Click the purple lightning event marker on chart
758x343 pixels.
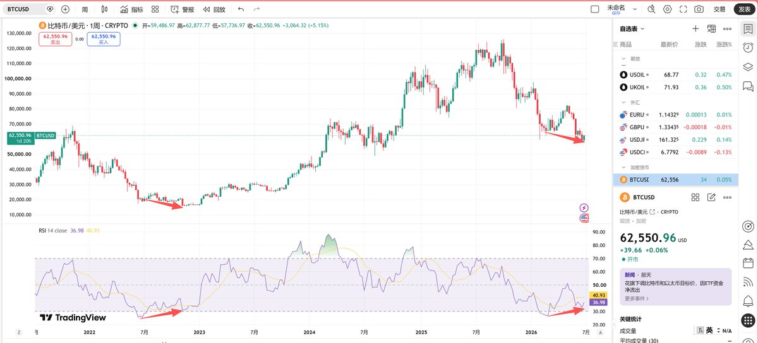pyautogui.click(x=584, y=207)
